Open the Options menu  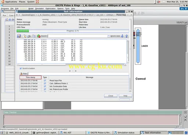coord(60,8)
